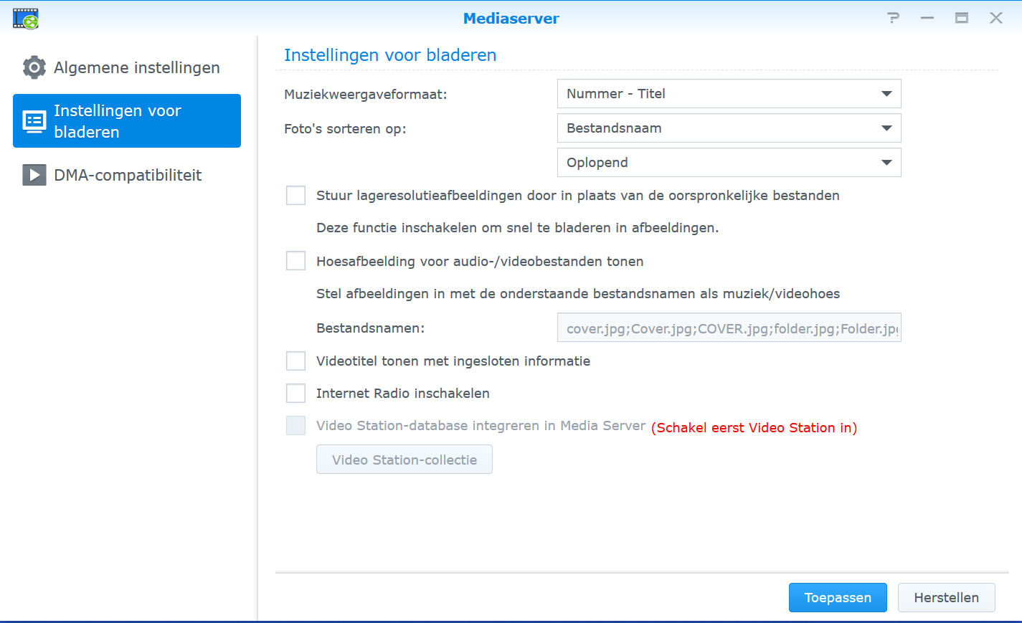This screenshot has height=623, width=1022.
Task: Click the Bestandsnamen cover file field
Action: 729,328
